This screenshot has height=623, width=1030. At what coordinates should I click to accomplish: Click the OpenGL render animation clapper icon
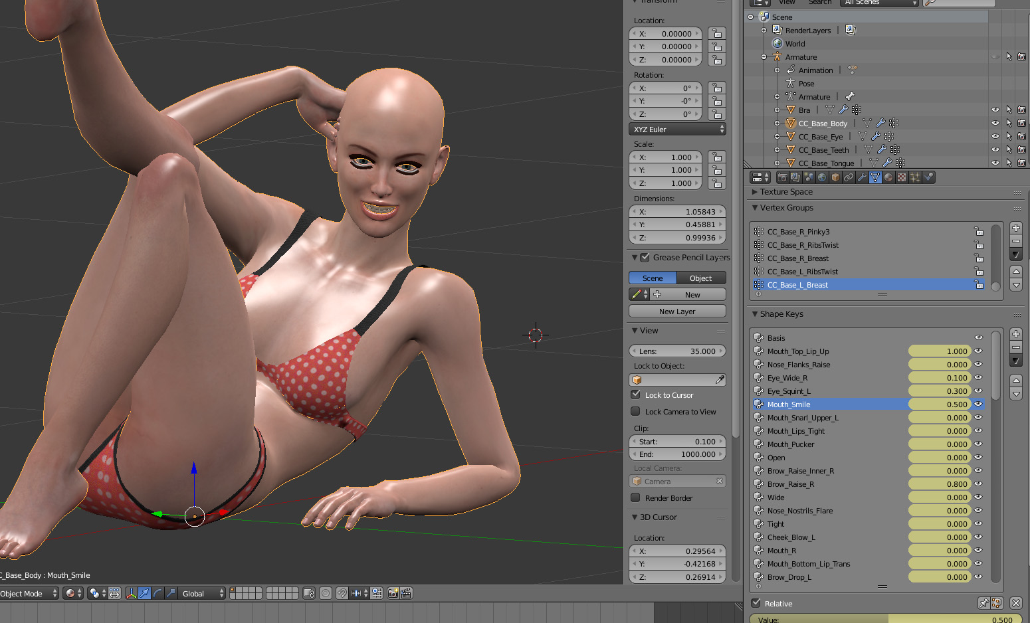[x=406, y=593]
